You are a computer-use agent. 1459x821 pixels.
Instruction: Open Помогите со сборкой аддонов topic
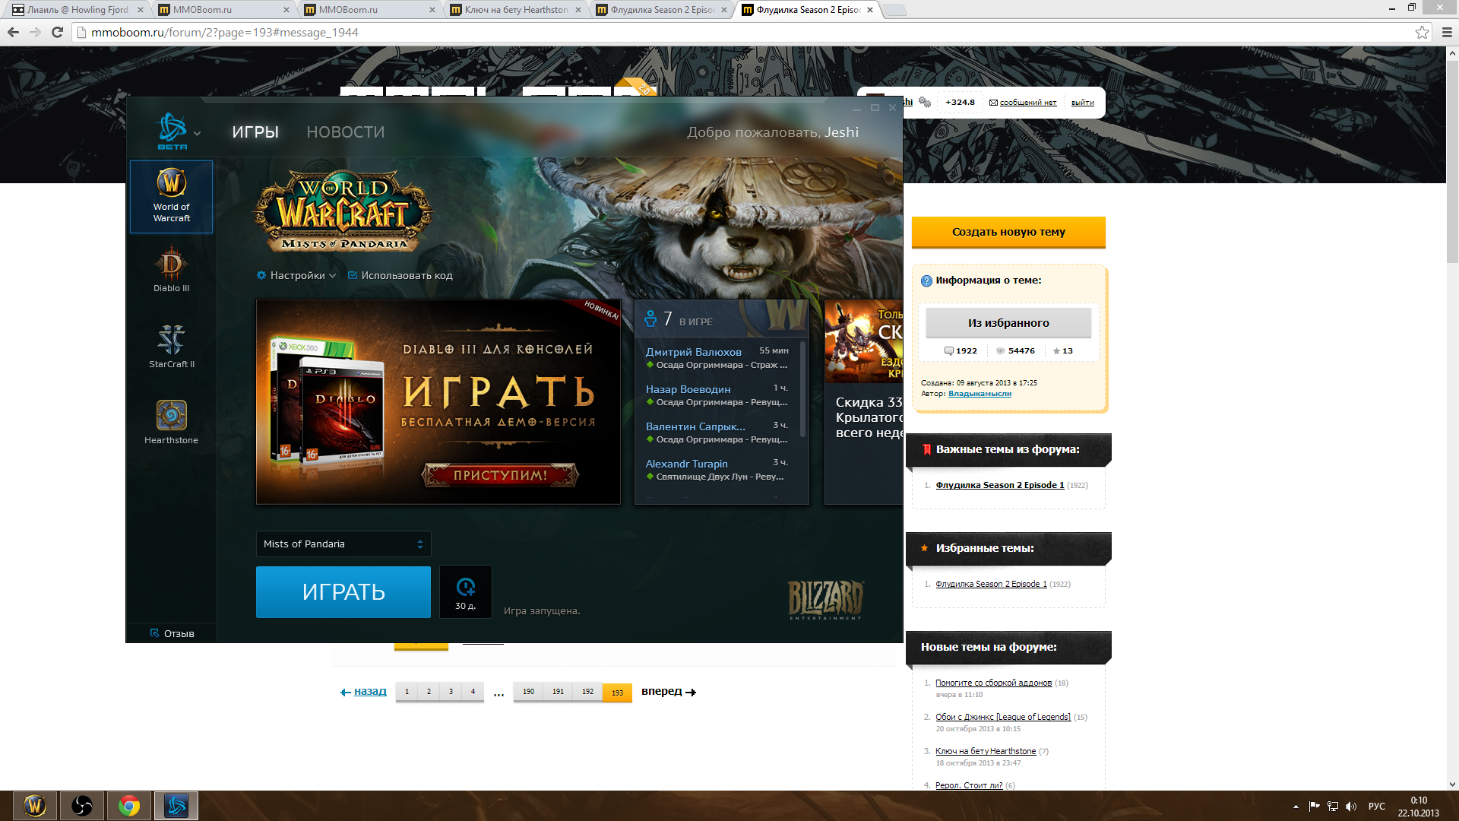(x=993, y=683)
